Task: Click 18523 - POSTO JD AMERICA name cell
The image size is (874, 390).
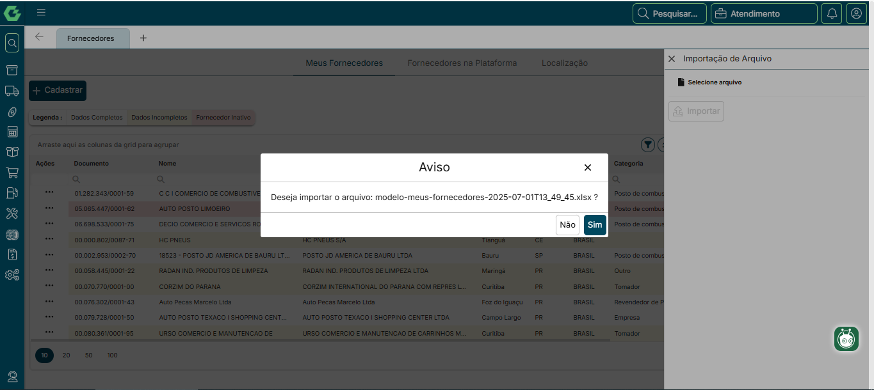Action: (x=225, y=256)
